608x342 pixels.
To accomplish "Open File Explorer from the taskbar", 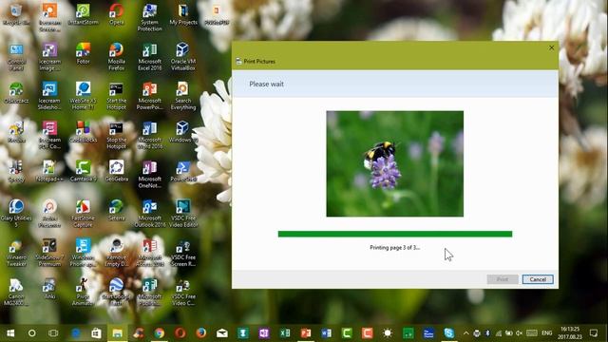I will click(118, 333).
